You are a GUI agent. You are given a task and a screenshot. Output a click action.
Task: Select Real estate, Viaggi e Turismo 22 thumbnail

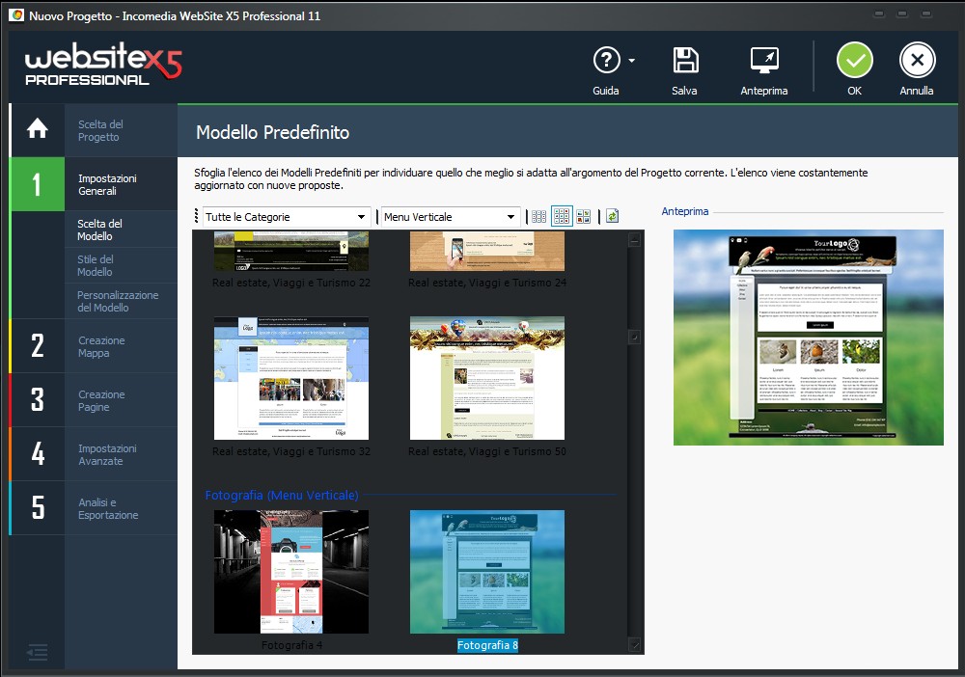pos(291,252)
